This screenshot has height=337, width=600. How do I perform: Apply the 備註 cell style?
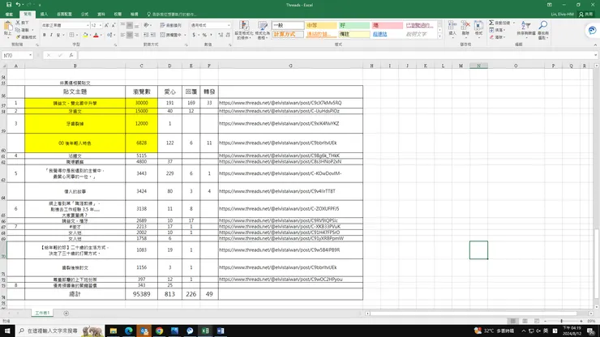pos(354,34)
